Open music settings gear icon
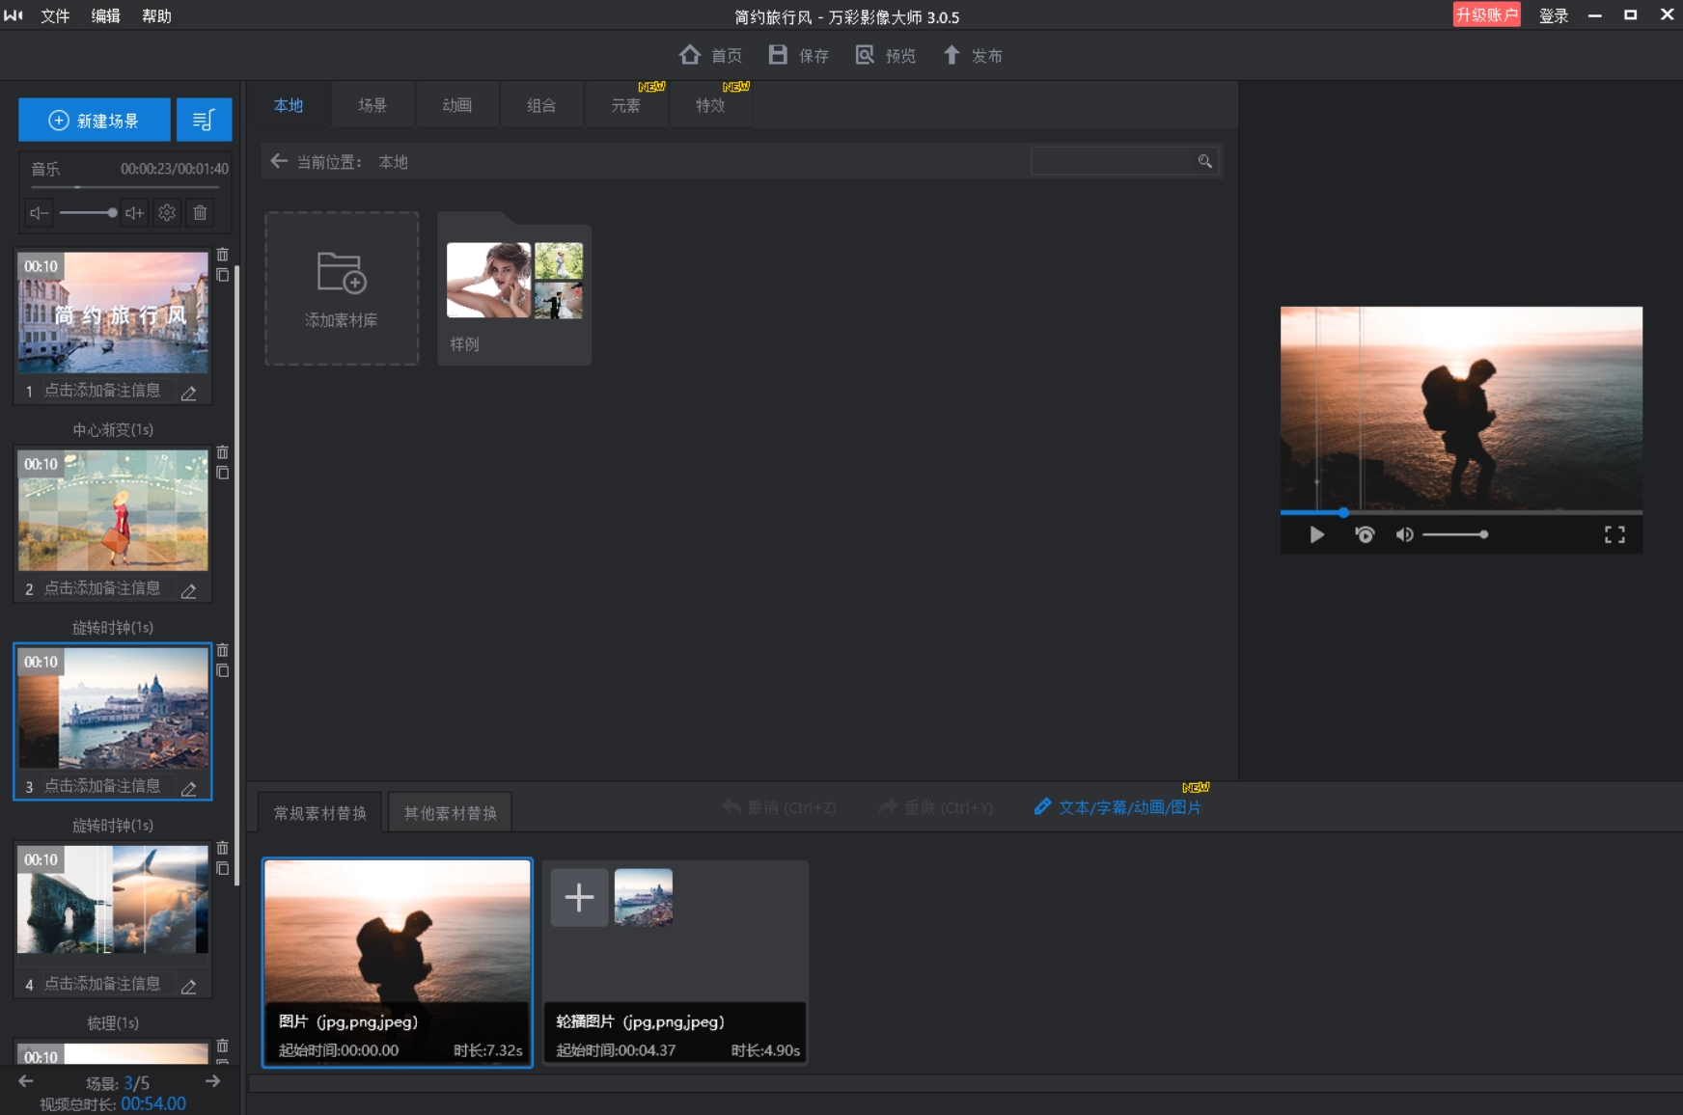Viewport: 1683px width, 1115px height. (x=167, y=213)
